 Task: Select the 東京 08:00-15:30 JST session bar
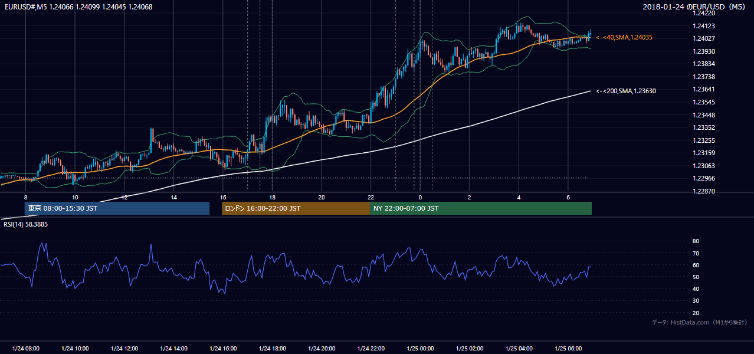coord(117,208)
